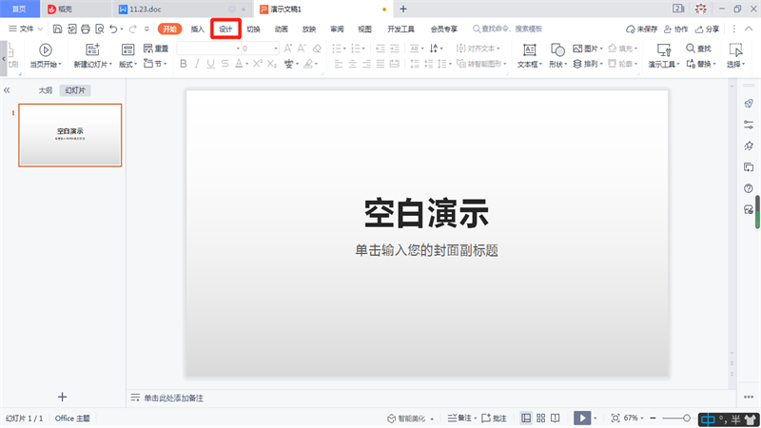Screen dimensions: 761x428
Task: Toggle Strikethrough formatting
Action: (x=224, y=64)
